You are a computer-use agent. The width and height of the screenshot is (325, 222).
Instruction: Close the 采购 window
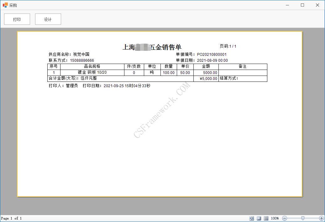point(317,5)
